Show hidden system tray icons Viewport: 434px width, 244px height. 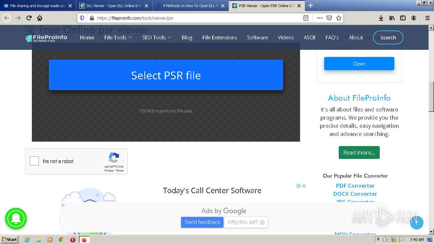point(378,240)
